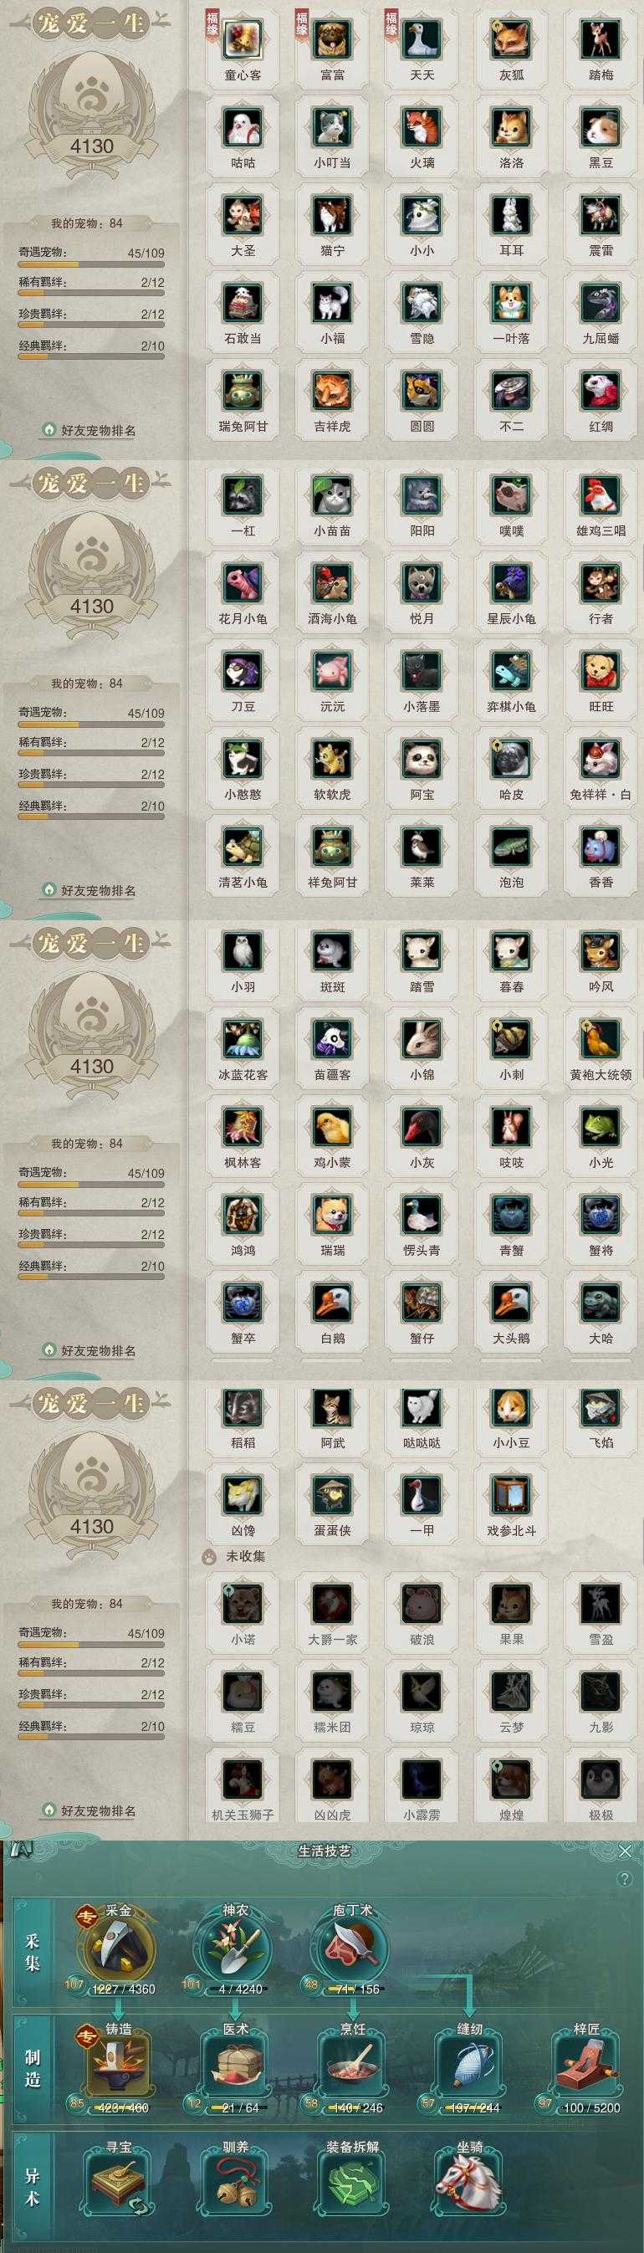Viewport: 644px width, 2253px height.
Task: Open the 坐骑 mount skill icon
Action: [469, 2182]
